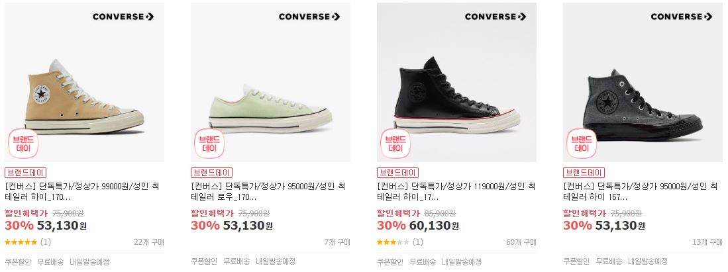Click 브랜드데이 round badge on gray shoe
This screenshot has width=728, height=272.
(x=582, y=144)
